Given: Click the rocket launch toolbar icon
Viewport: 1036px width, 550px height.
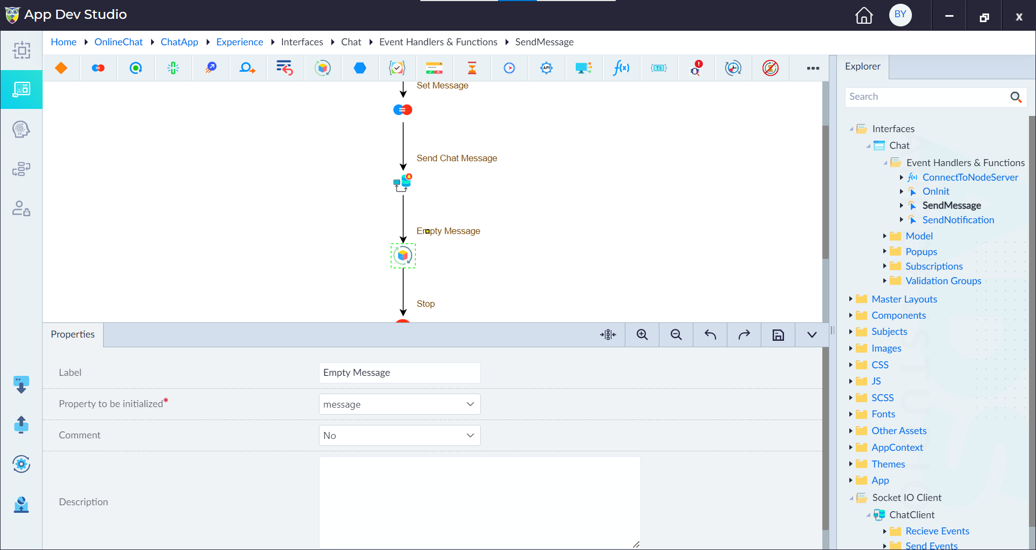Looking at the screenshot, I should 210,68.
